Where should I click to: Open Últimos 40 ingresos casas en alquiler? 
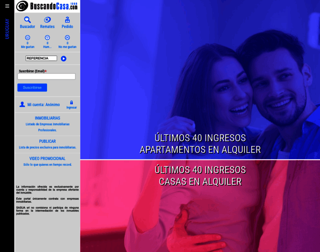coord(200,176)
